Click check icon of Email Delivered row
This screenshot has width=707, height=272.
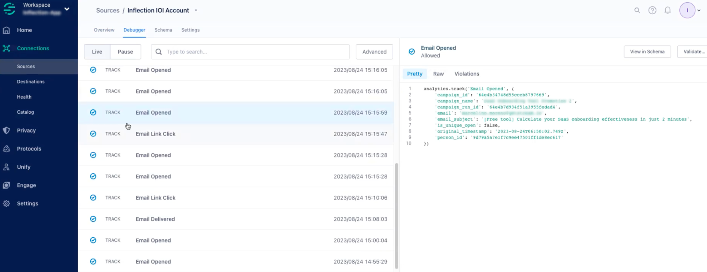click(93, 219)
